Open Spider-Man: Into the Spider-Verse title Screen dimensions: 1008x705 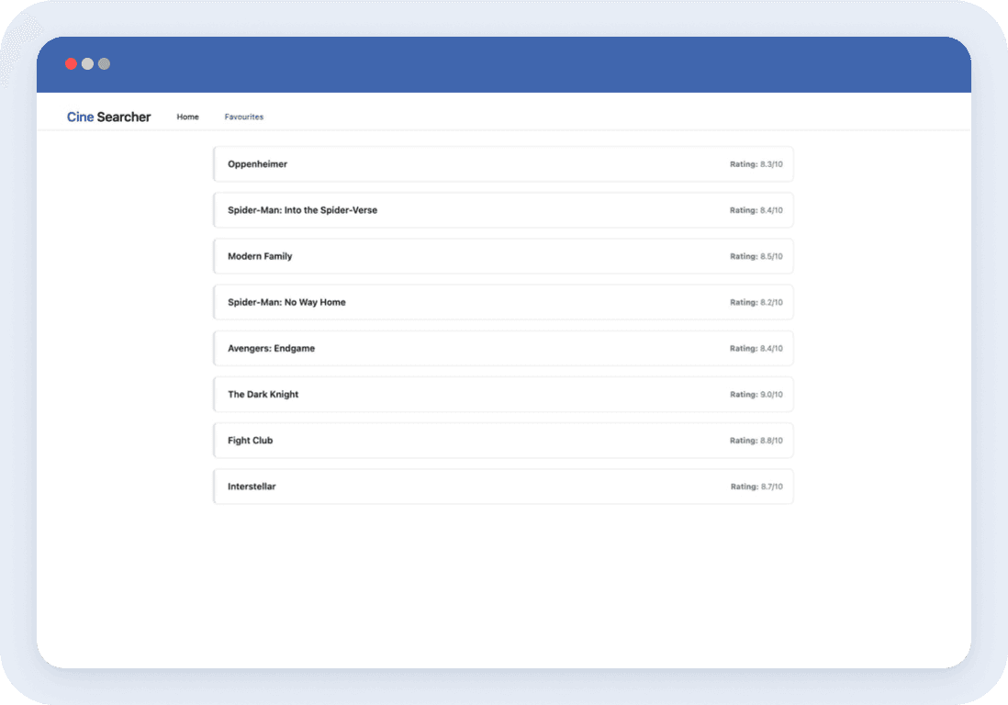302,210
